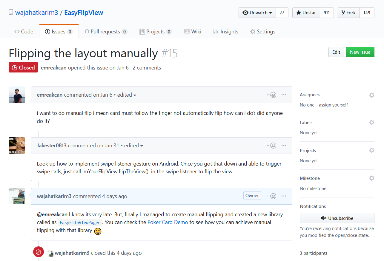Click the Projects gear icon
384x261 pixels.
tap(371, 150)
